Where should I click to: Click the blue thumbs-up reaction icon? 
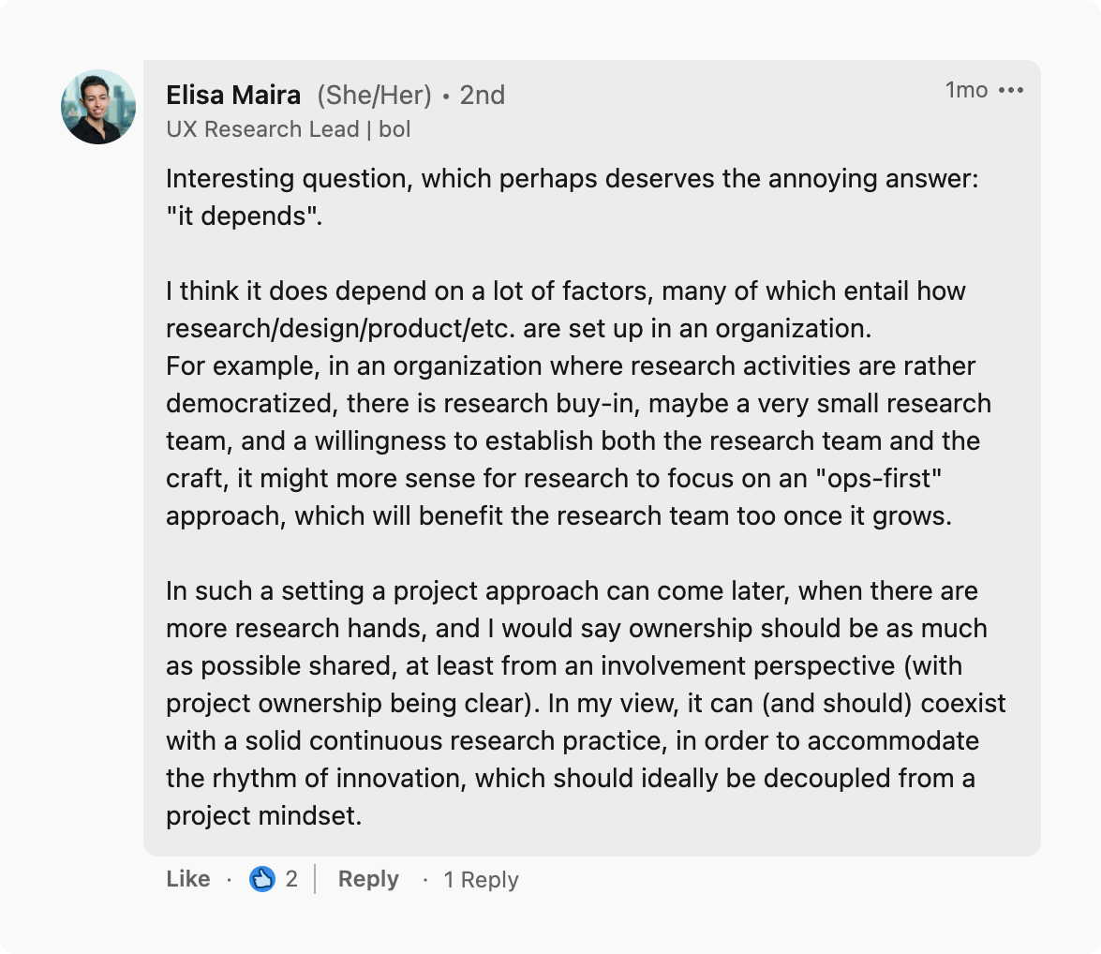tap(262, 879)
